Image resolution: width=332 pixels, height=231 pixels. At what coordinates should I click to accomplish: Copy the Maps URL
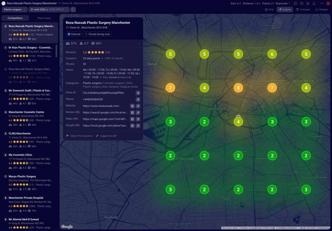coord(138,119)
